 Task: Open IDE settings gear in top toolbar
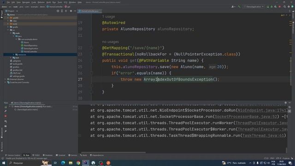(x=289, y=6)
